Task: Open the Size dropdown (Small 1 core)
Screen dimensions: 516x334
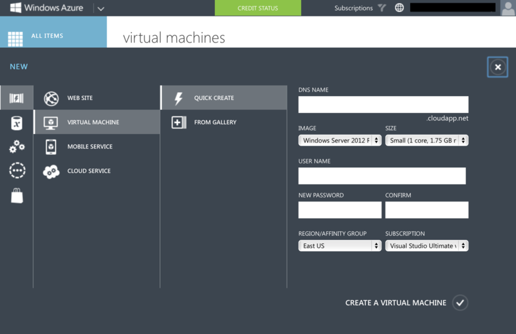Action: (427, 141)
